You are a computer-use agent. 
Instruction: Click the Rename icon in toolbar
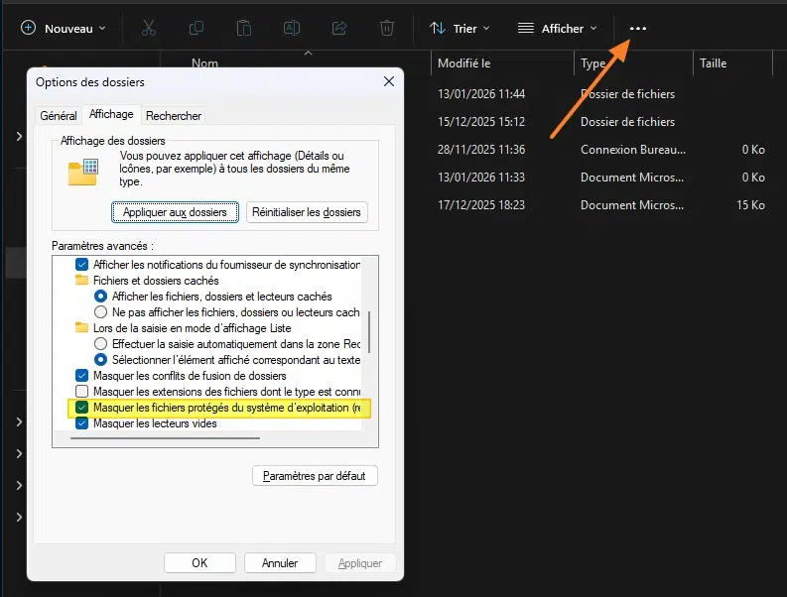click(x=292, y=29)
